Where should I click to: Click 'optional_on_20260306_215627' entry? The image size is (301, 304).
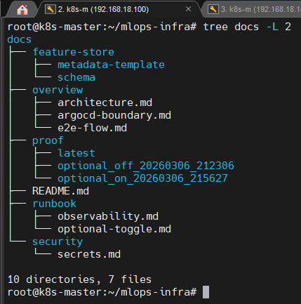pos(142,178)
